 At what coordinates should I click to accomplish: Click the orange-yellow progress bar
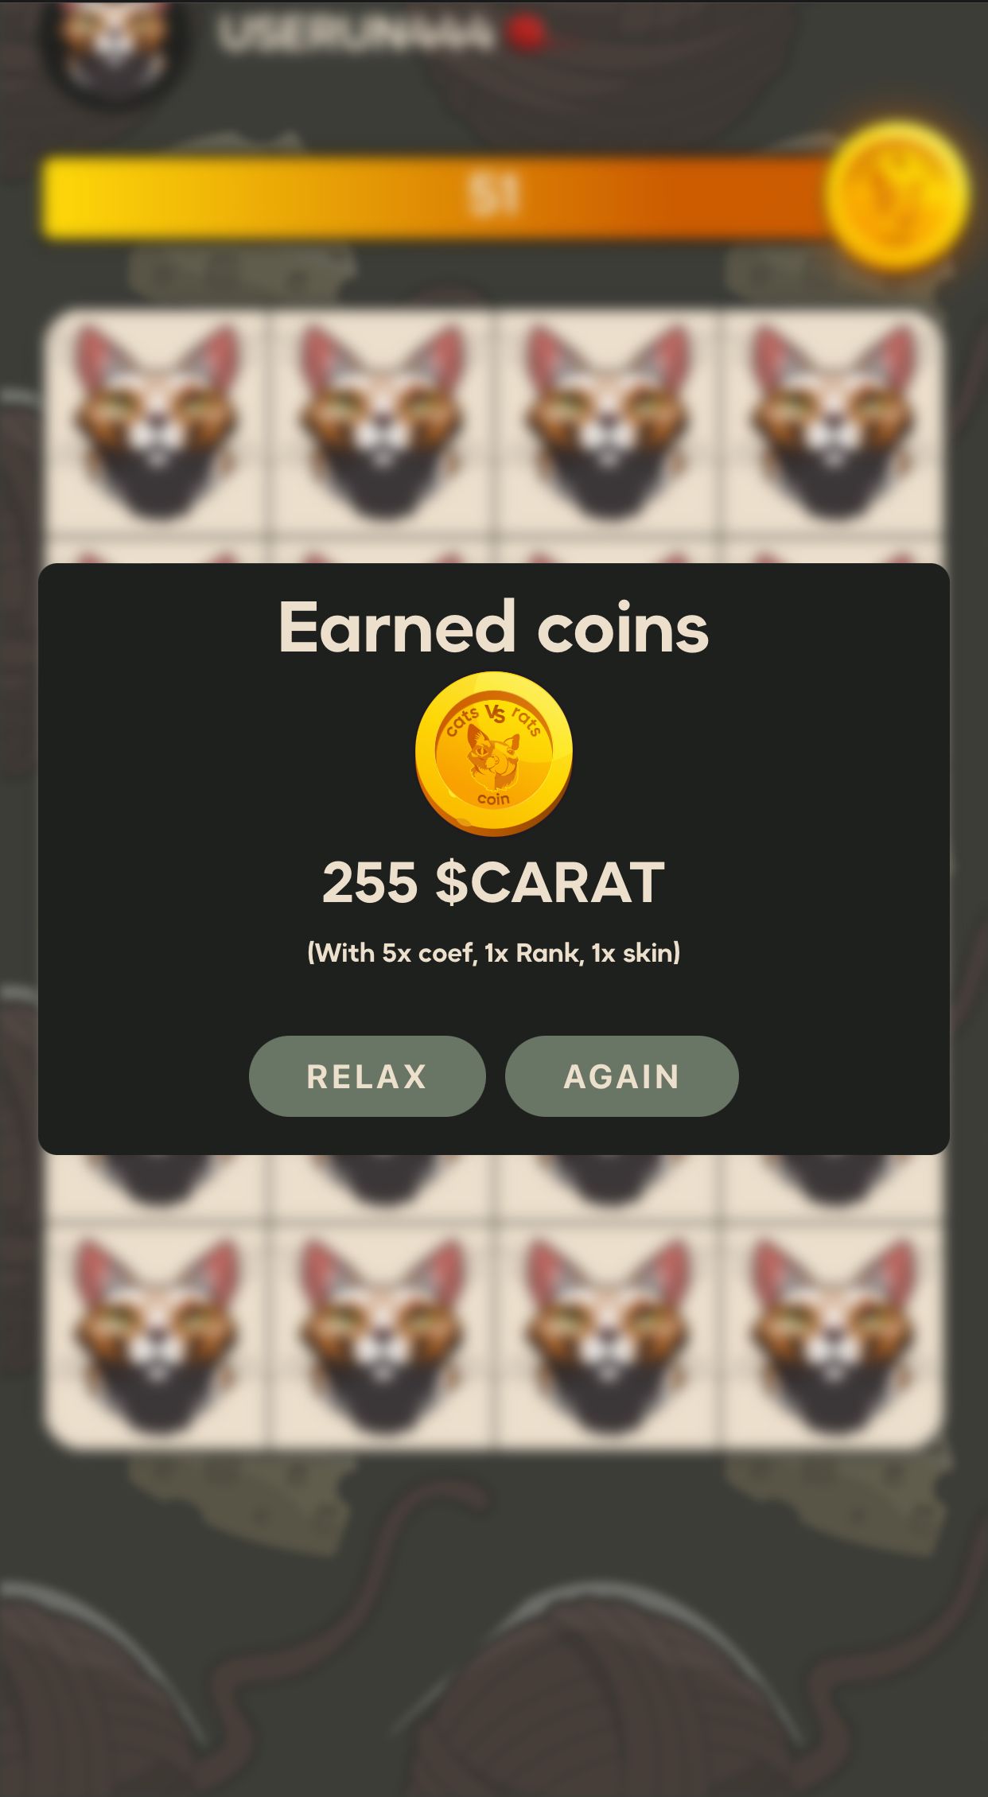point(438,196)
